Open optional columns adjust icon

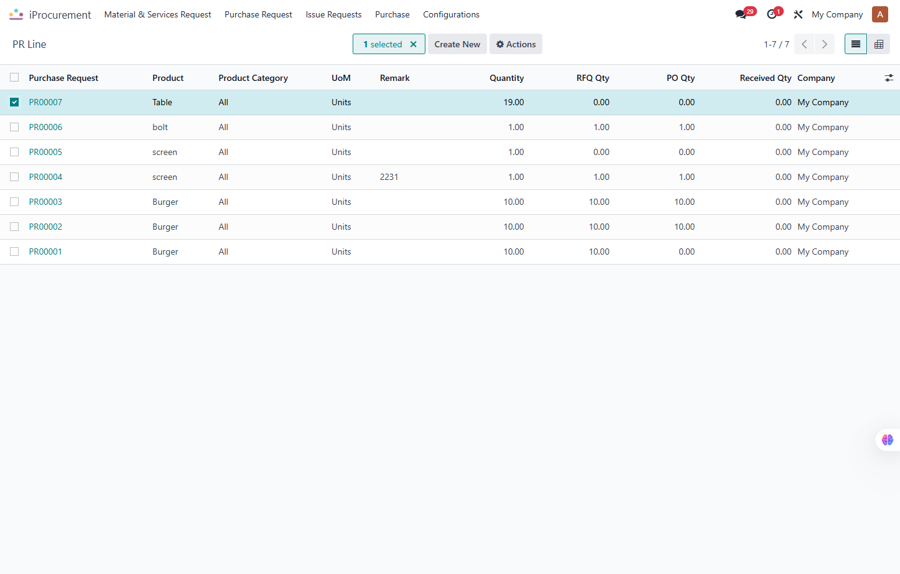click(889, 78)
